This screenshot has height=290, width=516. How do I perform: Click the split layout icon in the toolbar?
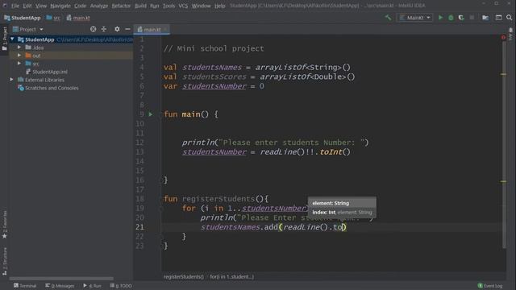(x=498, y=18)
